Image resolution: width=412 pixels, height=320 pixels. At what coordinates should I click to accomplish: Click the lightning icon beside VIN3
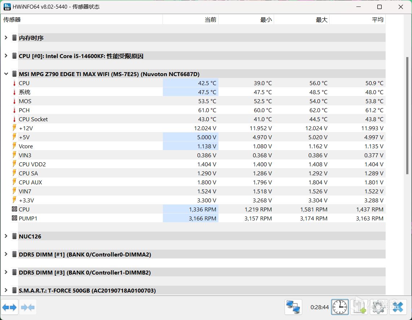tap(14, 155)
